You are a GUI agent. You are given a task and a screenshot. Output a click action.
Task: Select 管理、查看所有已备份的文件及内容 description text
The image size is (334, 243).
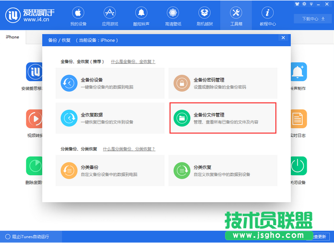[x=226, y=122]
